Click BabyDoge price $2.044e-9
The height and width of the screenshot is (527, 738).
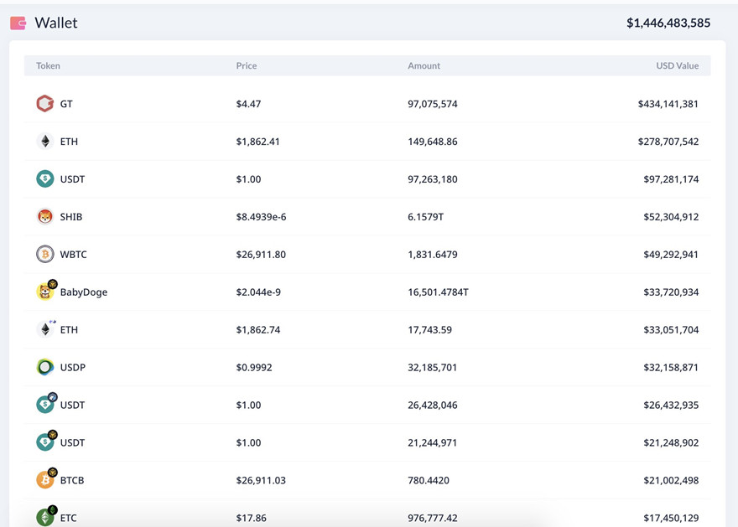[x=258, y=292]
